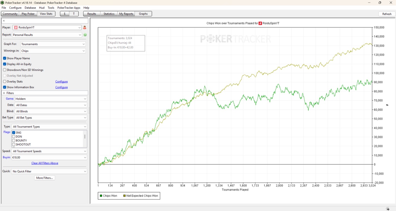Click the Refresh button
This screenshot has height=211, width=396.
[387, 14]
